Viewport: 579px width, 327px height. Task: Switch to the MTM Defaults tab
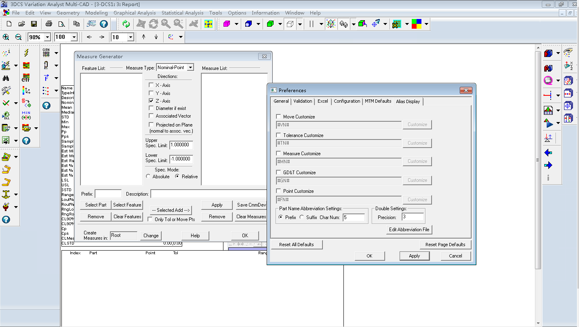378,101
